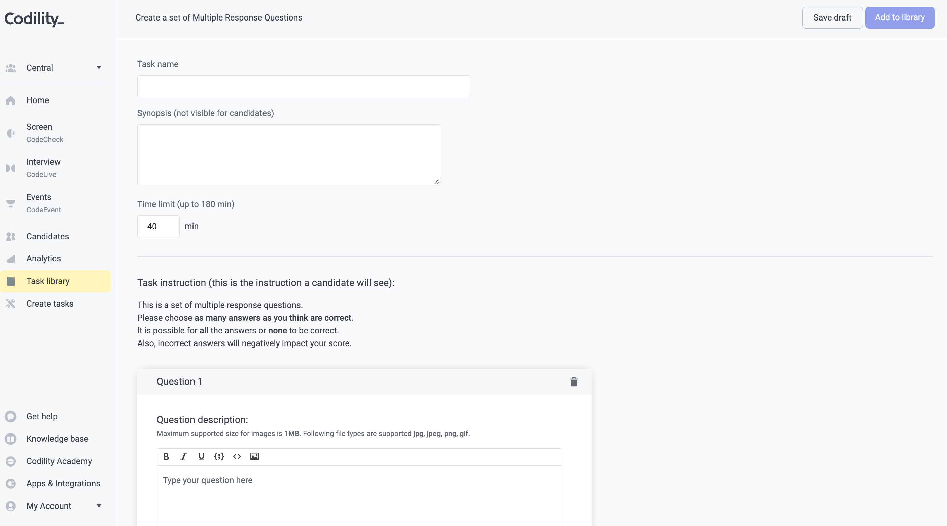The height and width of the screenshot is (526, 947).
Task: Click the Task library book icon
Action: 11,282
